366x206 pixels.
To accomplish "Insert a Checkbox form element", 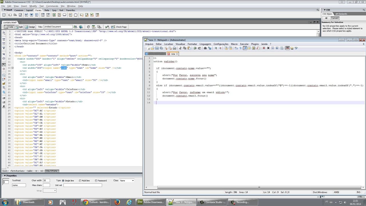I will (26, 15).
